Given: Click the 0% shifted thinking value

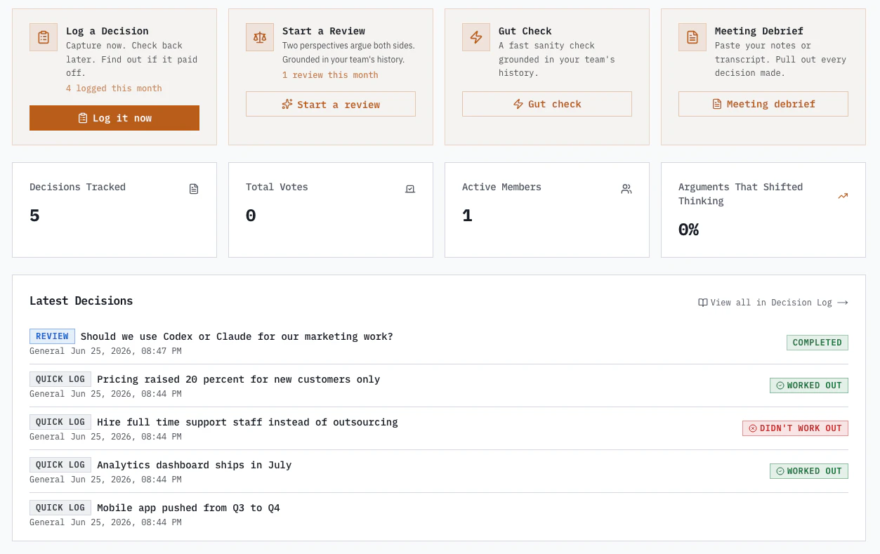Looking at the screenshot, I should click(x=688, y=230).
